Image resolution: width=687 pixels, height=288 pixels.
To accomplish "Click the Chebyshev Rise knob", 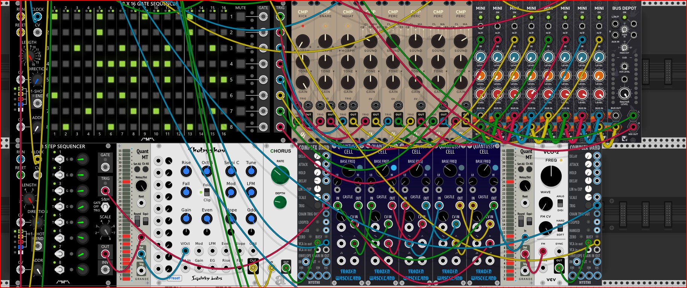I will 186,172.
